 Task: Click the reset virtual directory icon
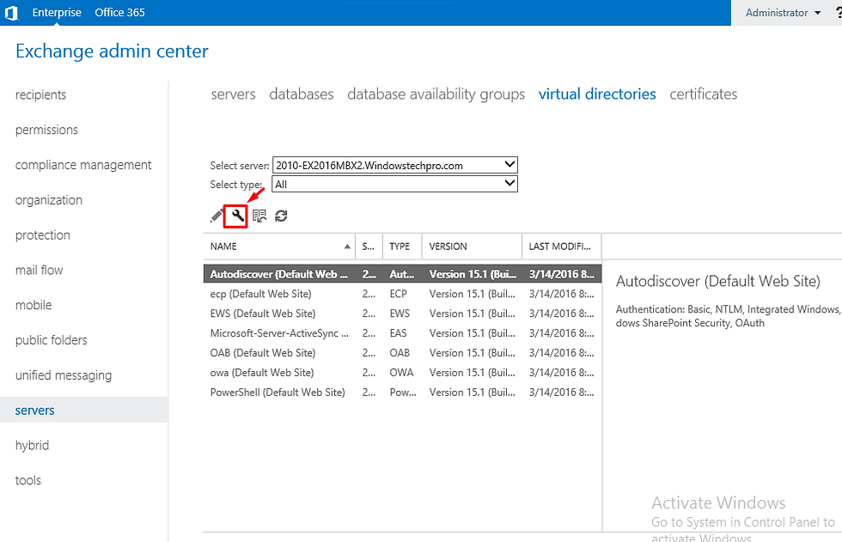[x=259, y=216]
